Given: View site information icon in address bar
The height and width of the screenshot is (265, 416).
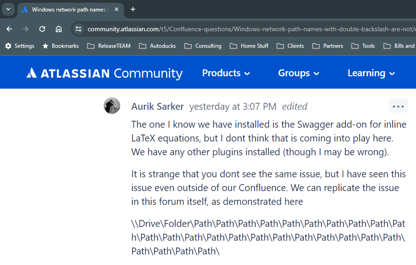Looking at the screenshot, I should [78, 28].
